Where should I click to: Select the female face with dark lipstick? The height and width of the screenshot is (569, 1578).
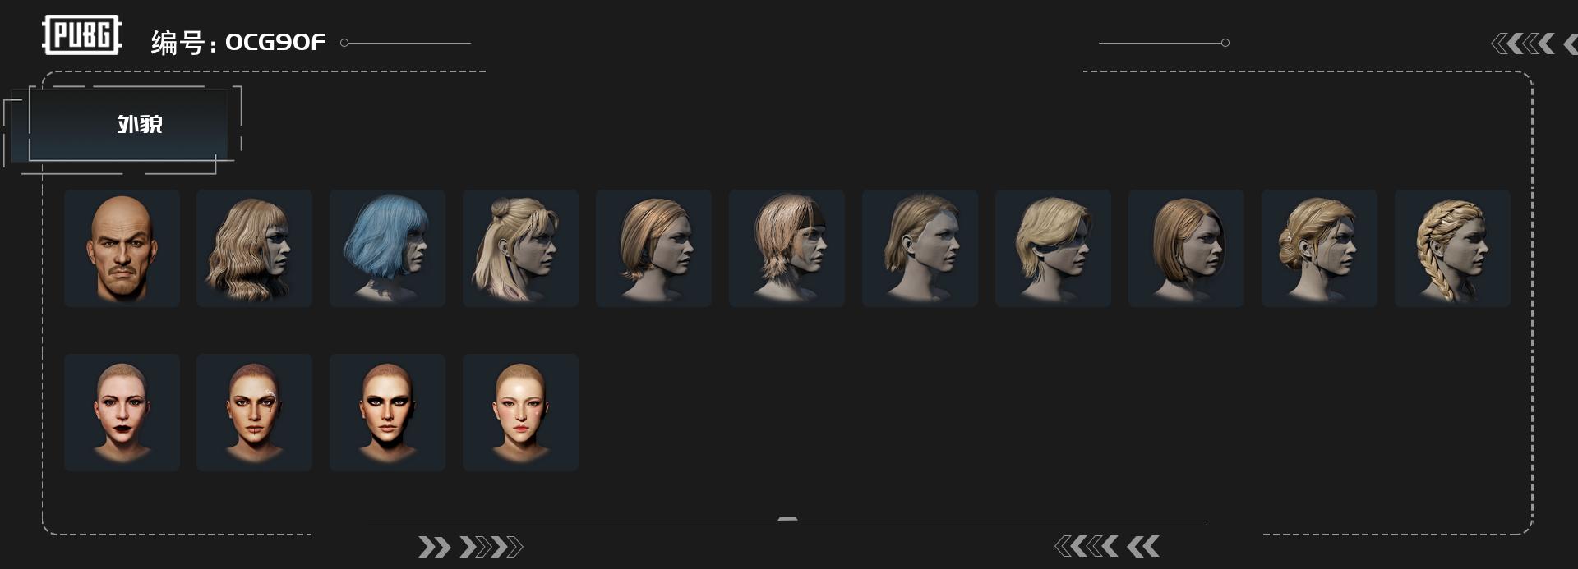122,412
